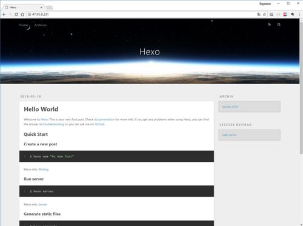Click the faded gray extension icon
The image size is (303, 226).
pos(278,15)
